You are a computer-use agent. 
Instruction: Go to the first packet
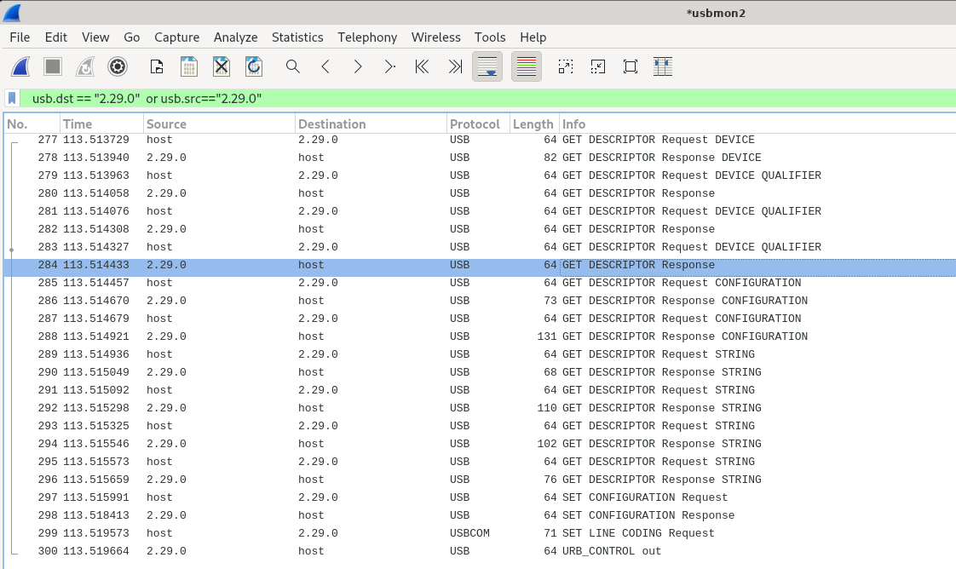[x=422, y=66]
